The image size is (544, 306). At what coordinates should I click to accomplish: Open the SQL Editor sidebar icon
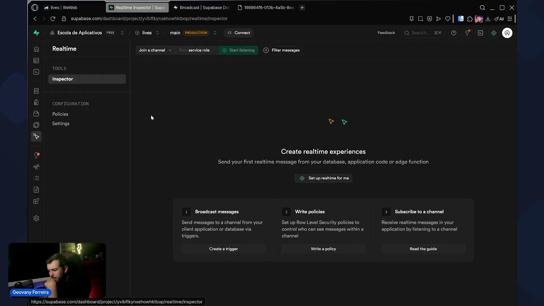tap(36, 72)
